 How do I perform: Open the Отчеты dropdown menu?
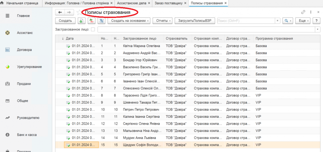click(163, 21)
